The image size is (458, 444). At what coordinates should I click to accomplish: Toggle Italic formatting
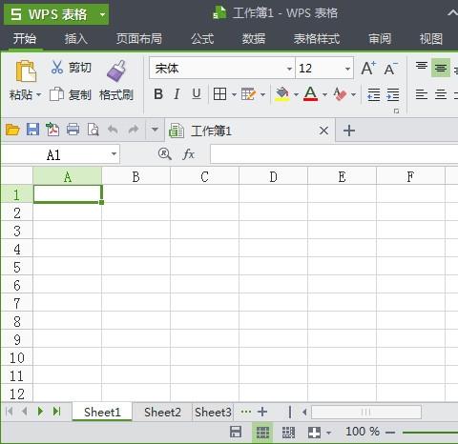(177, 94)
